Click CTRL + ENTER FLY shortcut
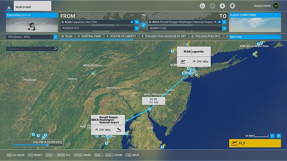Image resolution: width=287 pixels, height=161 pixels. coord(58,155)
